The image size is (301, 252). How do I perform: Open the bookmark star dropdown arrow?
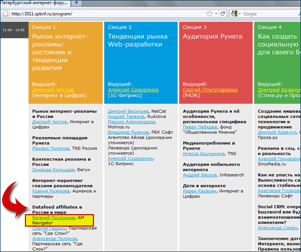click(x=216, y=13)
